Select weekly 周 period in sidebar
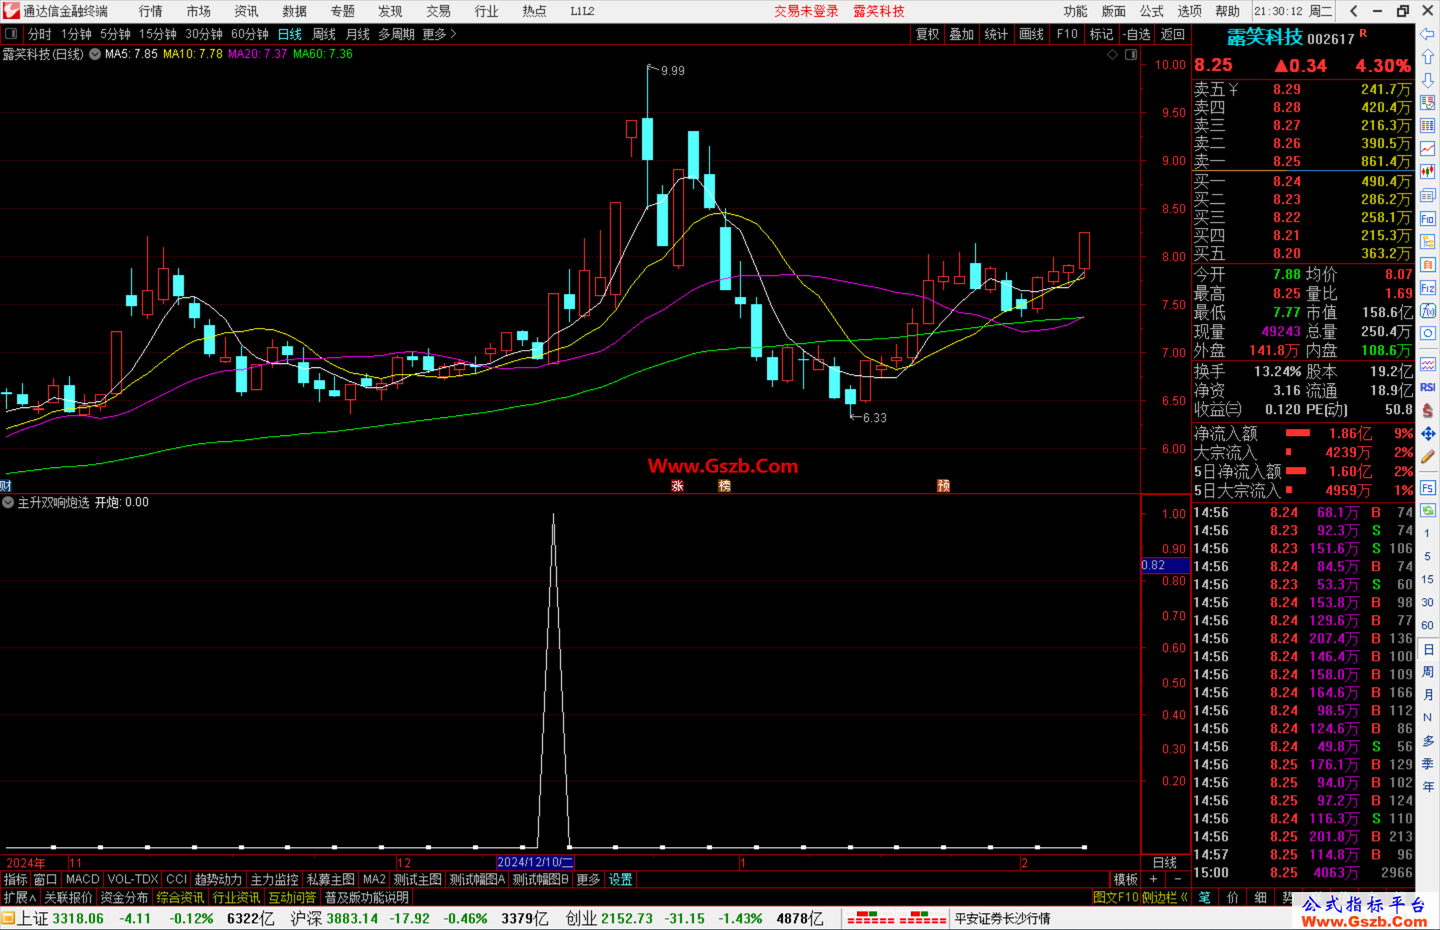 click(x=1428, y=672)
